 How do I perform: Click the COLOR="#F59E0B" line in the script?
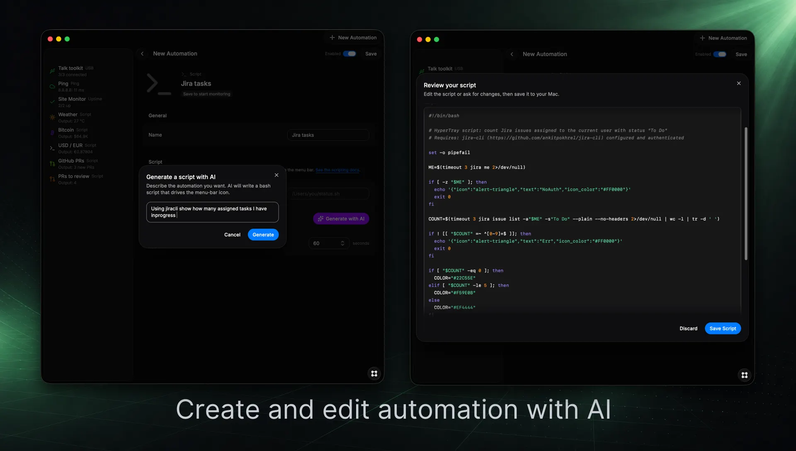(x=454, y=293)
